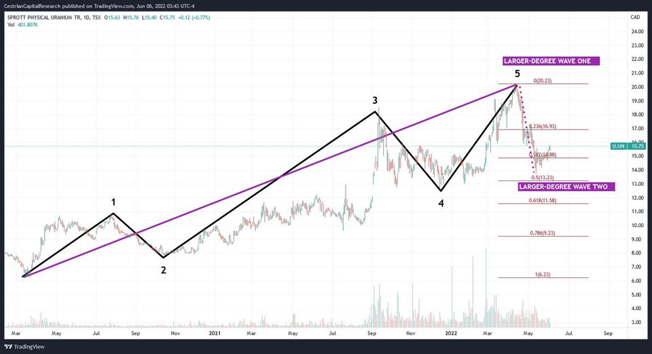Viewport: 652px width, 354px height.
Task: Click the open value O15.63
Action: 112,18
